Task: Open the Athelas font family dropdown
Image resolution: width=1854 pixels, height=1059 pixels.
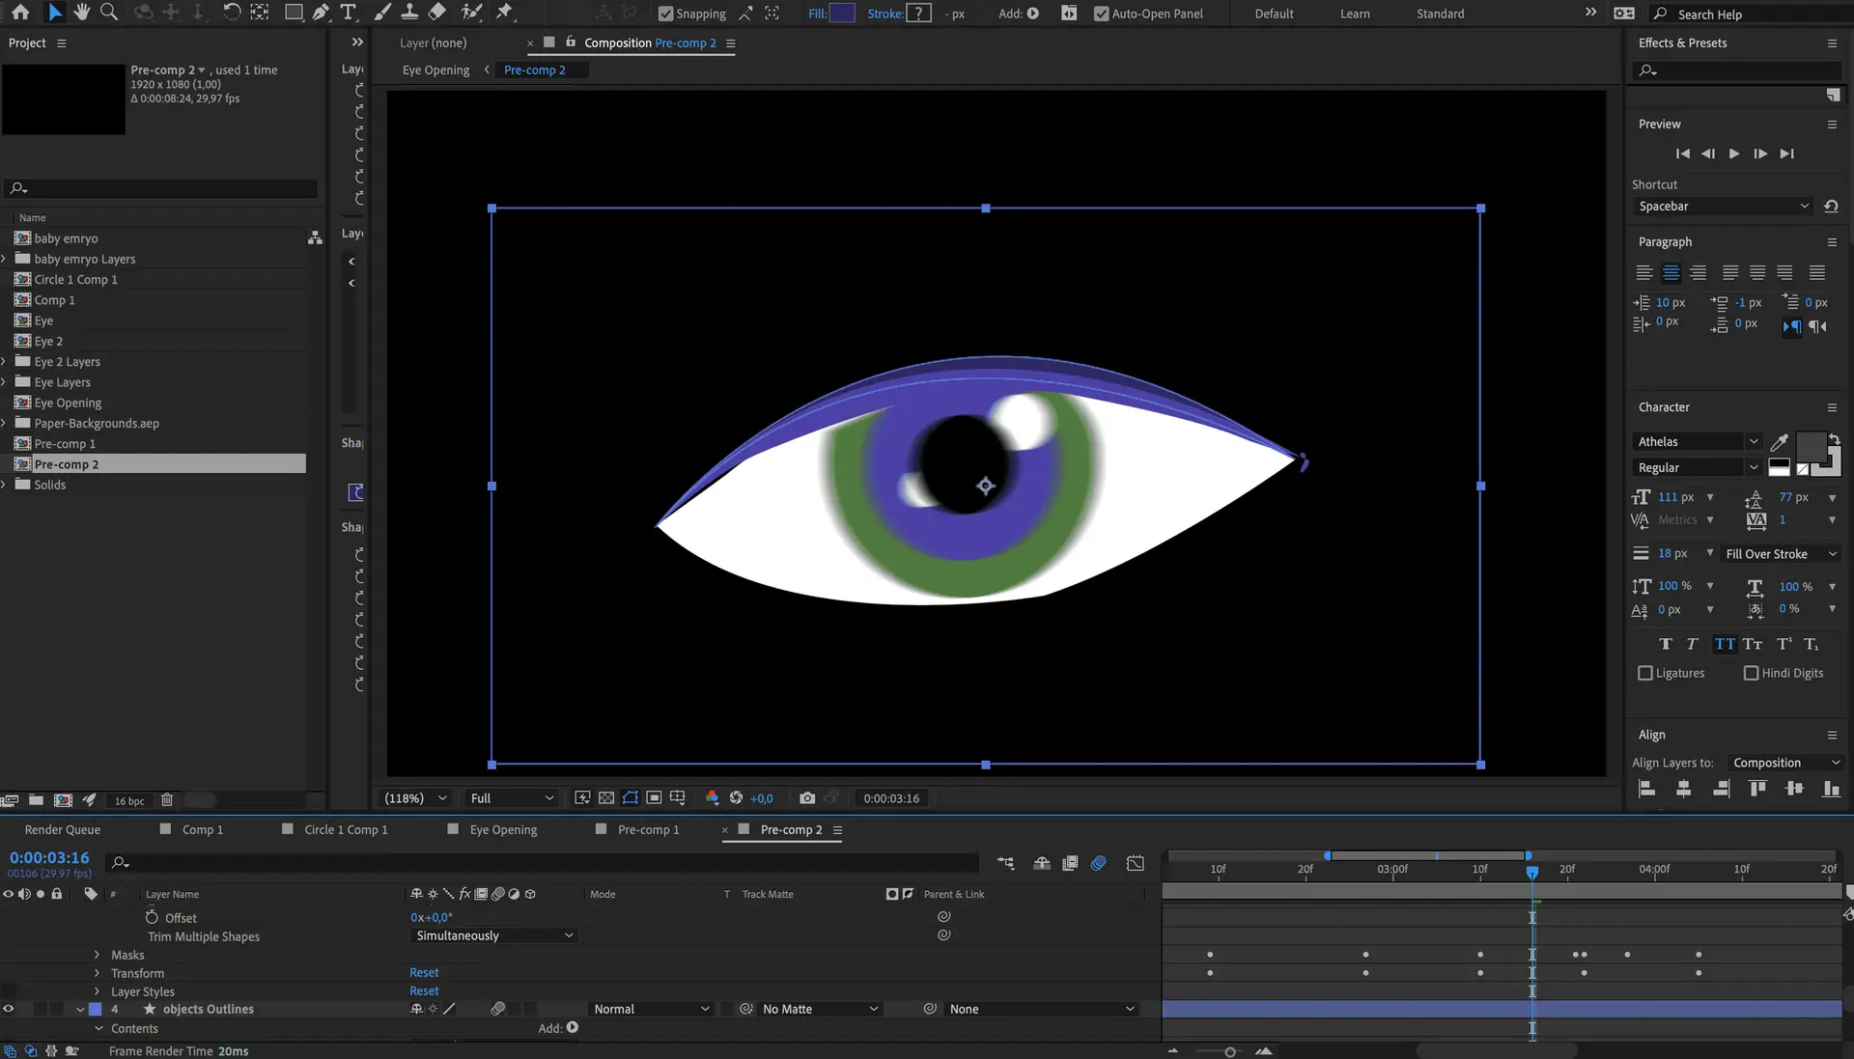Action: 1698,441
